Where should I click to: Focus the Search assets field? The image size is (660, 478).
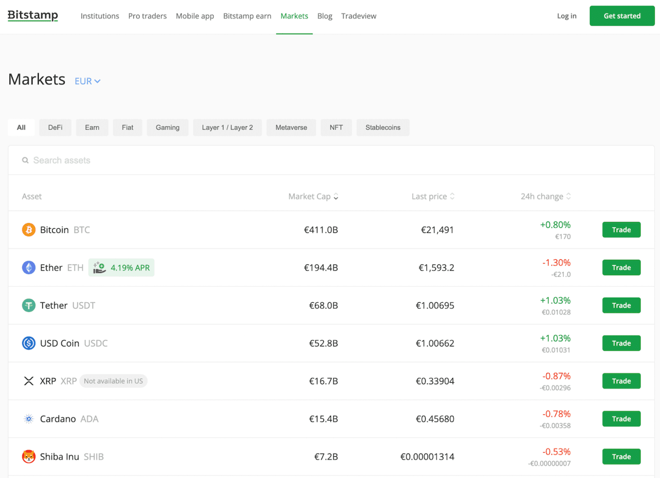click(331, 160)
